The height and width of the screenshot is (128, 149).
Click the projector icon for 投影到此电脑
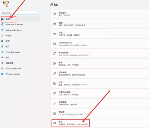[x=54, y=93]
